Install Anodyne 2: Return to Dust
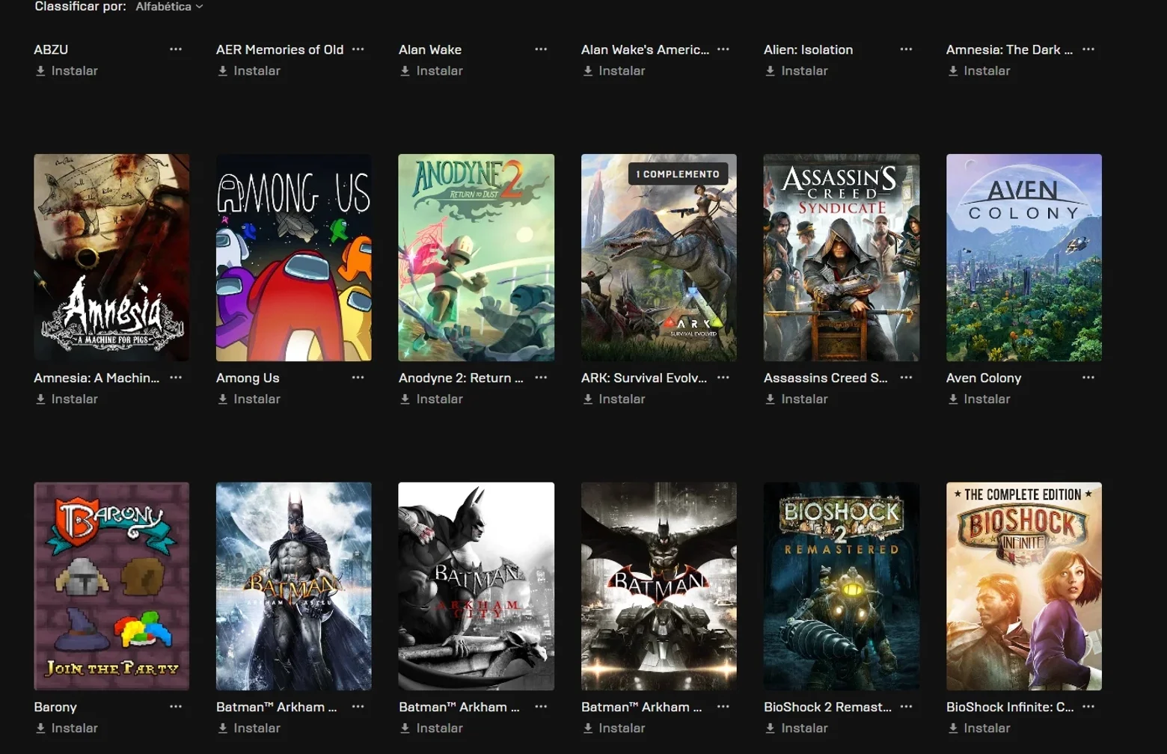 (x=432, y=399)
